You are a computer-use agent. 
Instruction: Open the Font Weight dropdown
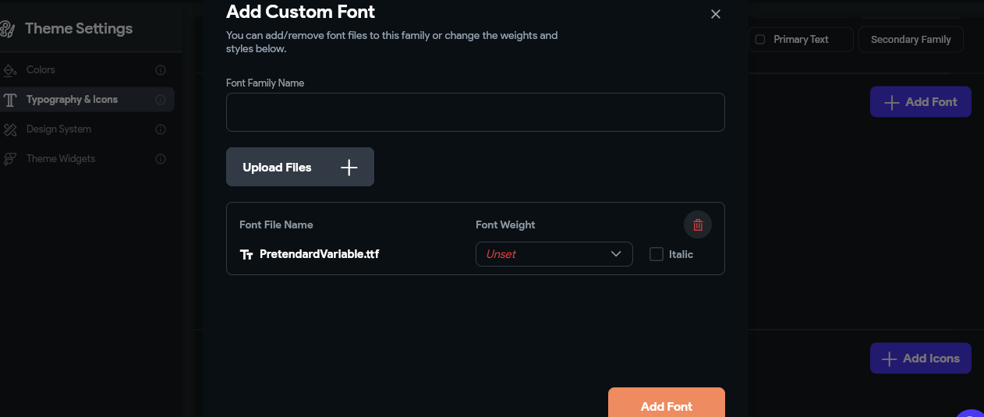click(x=554, y=254)
